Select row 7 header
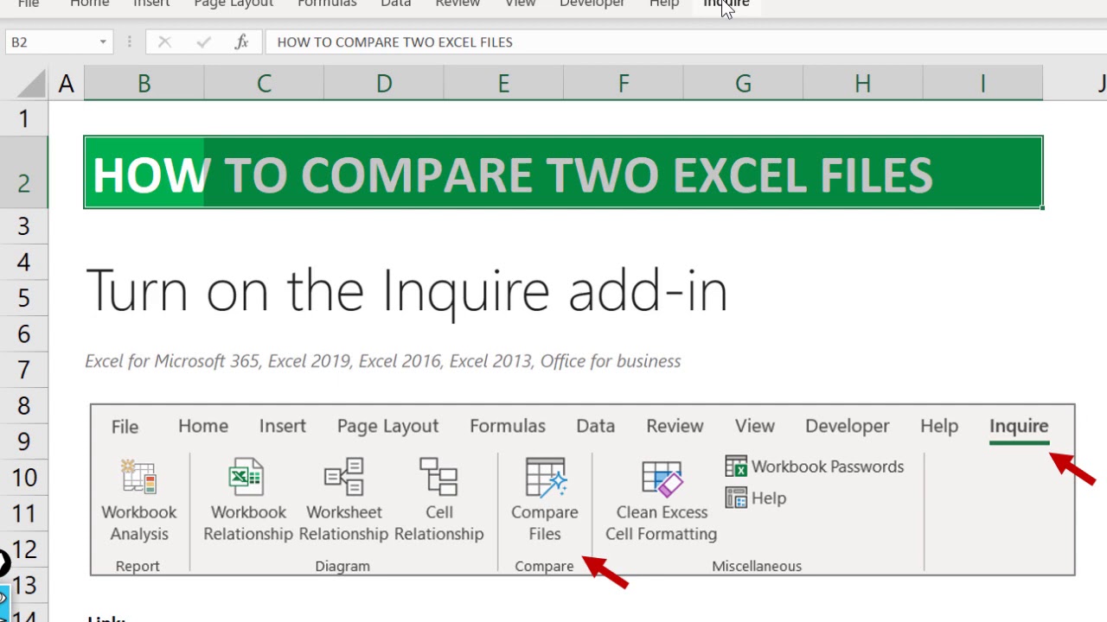The width and height of the screenshot is (1107, 622). tap(24, 370)
